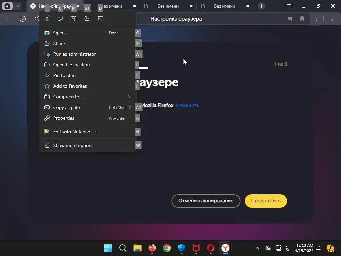Image resolution: width=341 pixels, height=256 pixels.
Task: Open the clock showing 12:13 AM
Action: coord(304,248)
